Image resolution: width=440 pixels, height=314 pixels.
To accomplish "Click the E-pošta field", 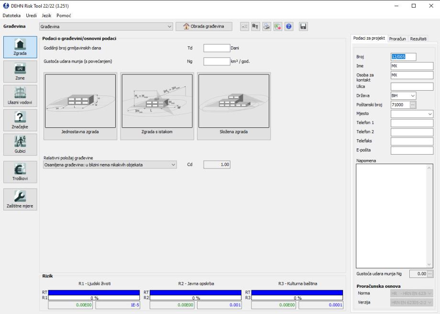I will tap(412, 150).
